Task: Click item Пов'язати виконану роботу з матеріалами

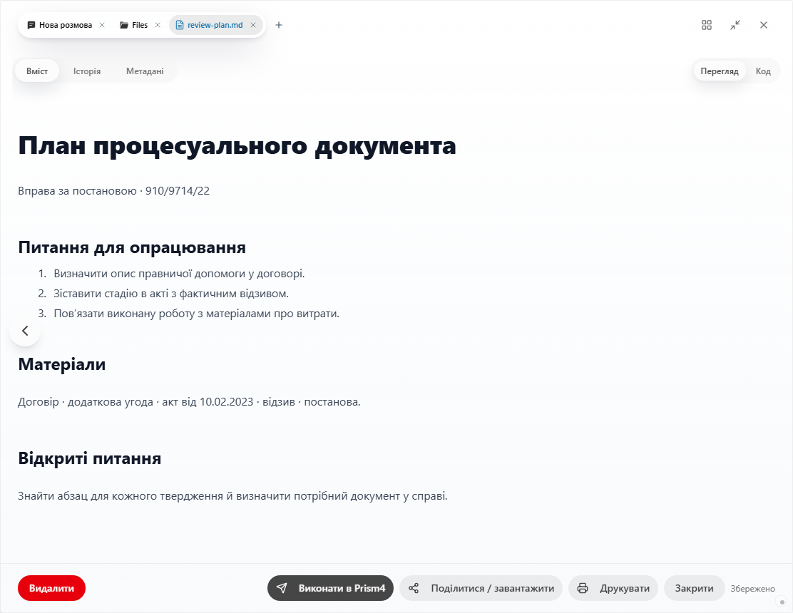Action: (196, 314)
